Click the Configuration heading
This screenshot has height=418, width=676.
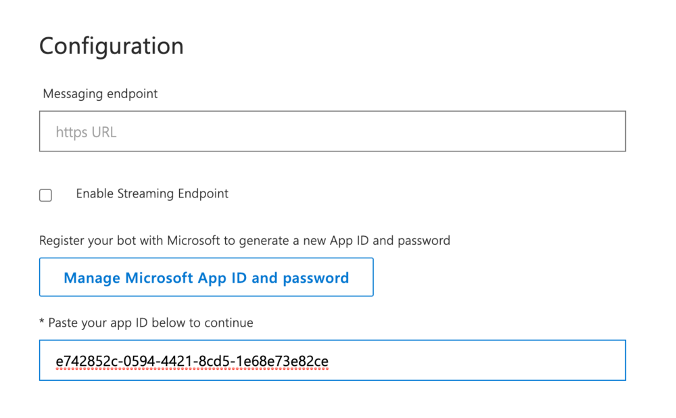pos(112,46)
